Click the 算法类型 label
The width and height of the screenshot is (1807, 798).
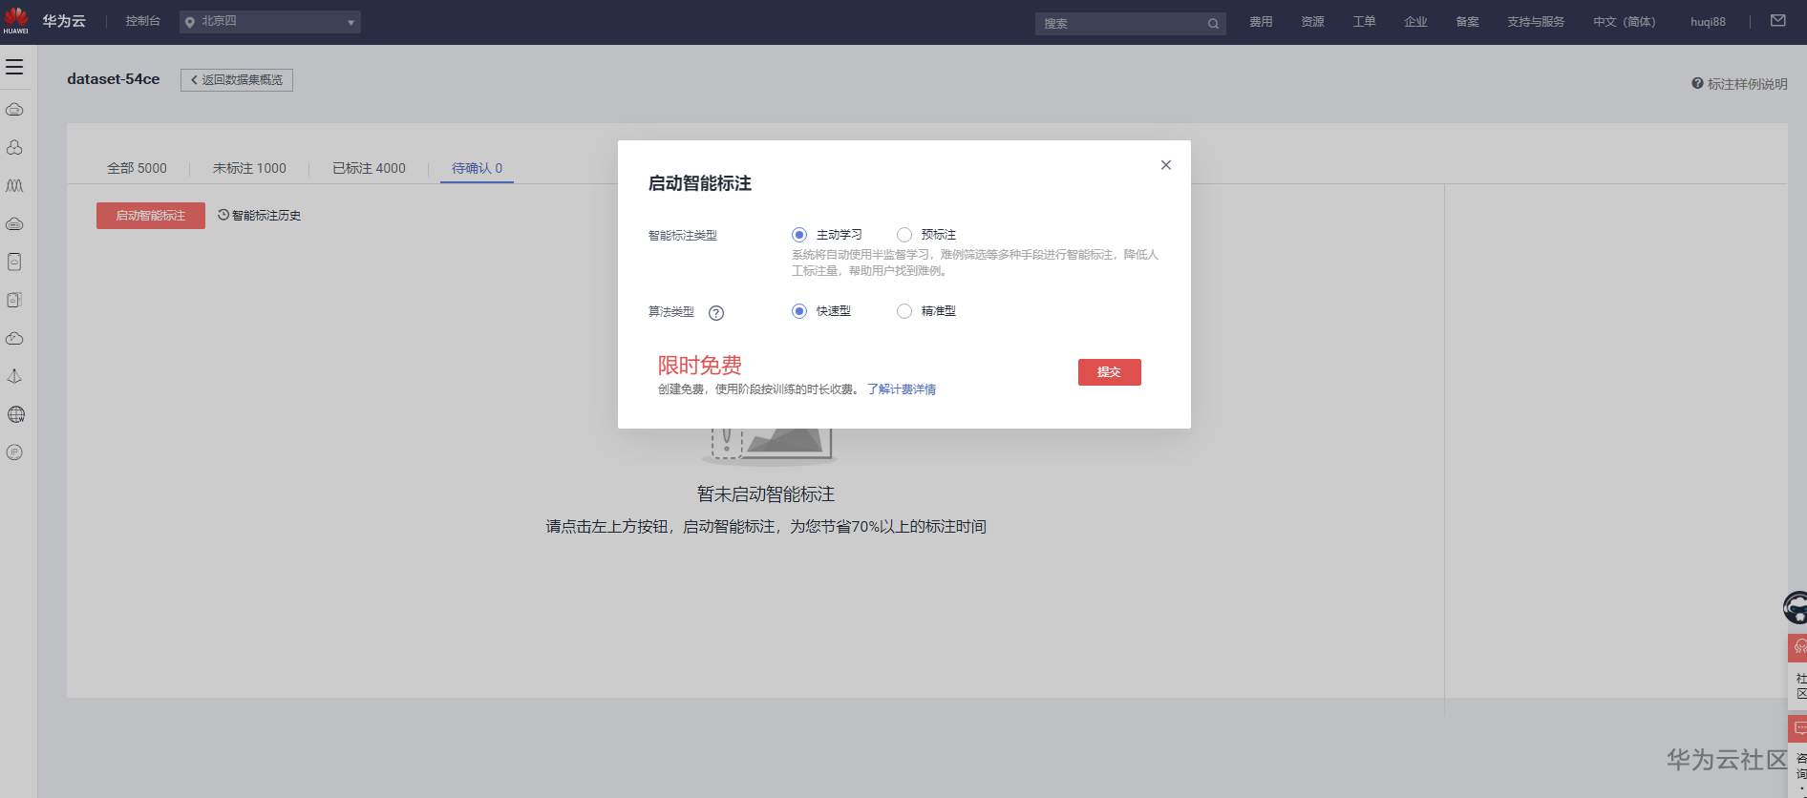coord(670,312)
